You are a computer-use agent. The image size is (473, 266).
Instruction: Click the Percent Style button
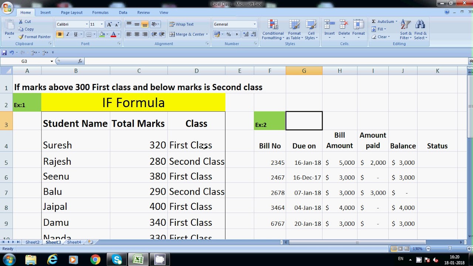click(229, 34)
